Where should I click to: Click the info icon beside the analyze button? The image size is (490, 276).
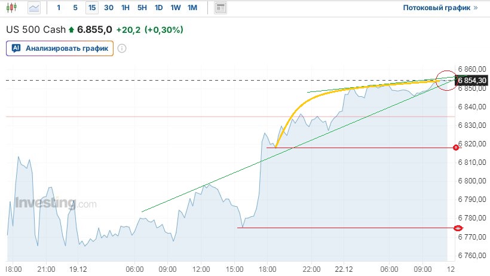tap(122, 48)
